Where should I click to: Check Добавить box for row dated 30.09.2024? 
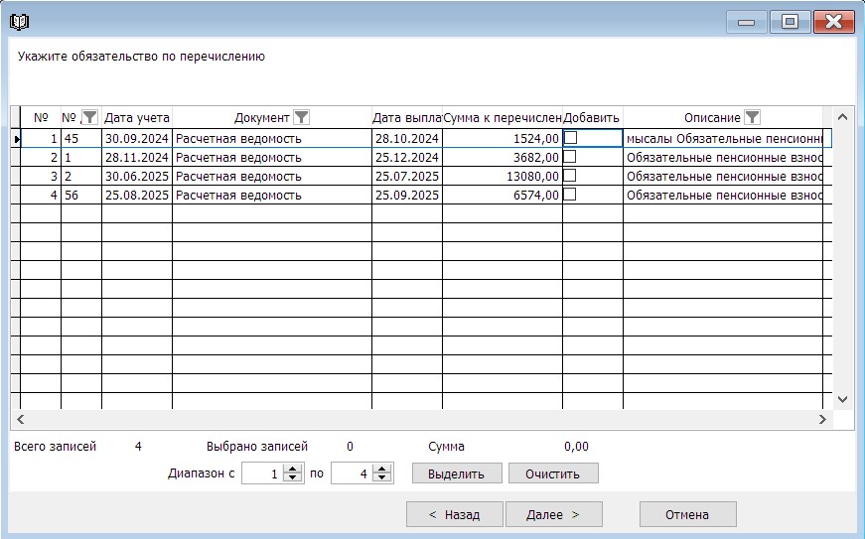pyautogui.click(x=570, y=139)
